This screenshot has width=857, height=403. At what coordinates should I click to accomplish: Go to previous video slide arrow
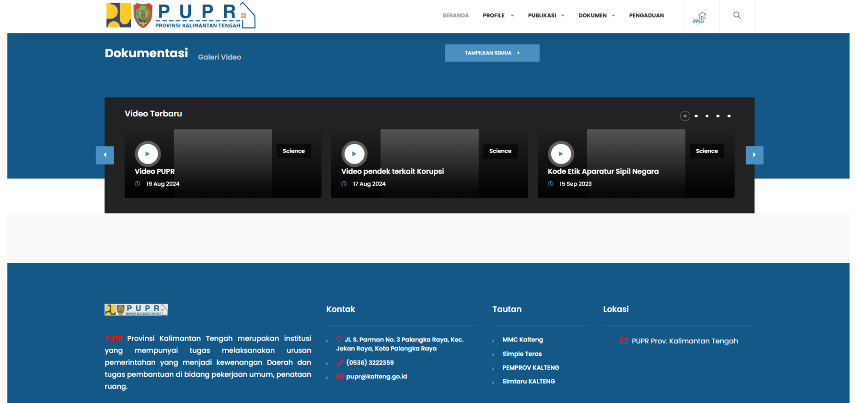coord(105,155)
